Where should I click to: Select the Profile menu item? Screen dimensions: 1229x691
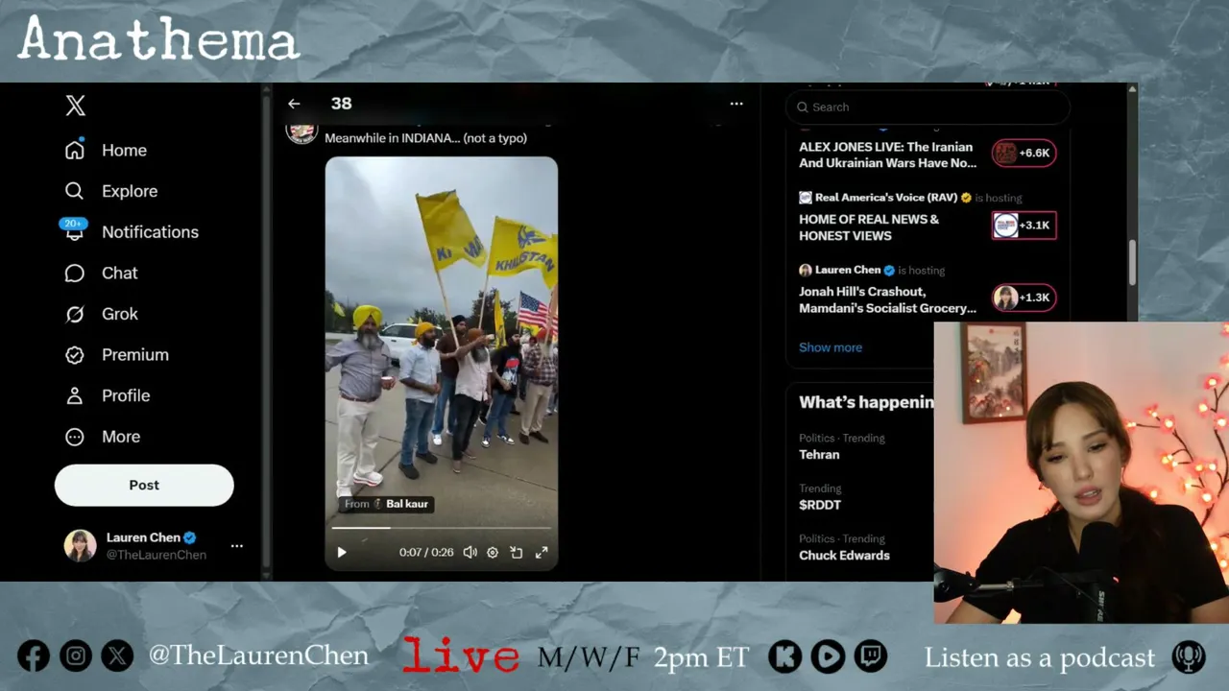[x=126, y=395]
